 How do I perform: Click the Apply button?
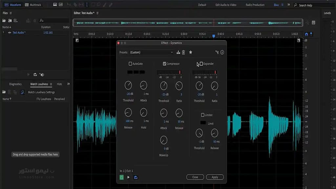[x=215, y=177]
